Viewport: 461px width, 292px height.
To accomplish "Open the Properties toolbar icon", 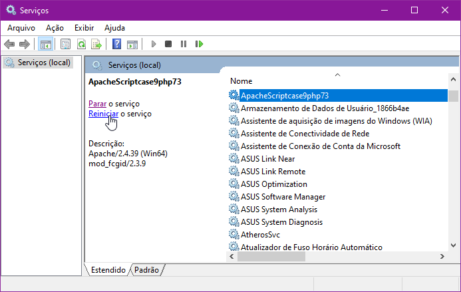I will (x=65, y=44).
